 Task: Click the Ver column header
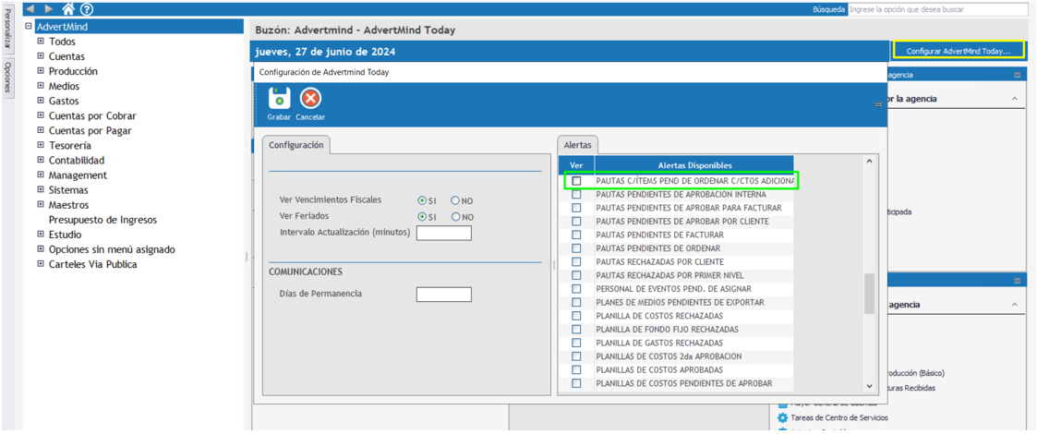(577, 164)
